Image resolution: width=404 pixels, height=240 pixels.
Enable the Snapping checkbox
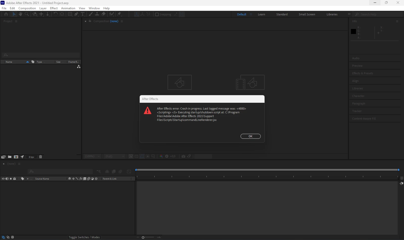click(x=157, y=14)
